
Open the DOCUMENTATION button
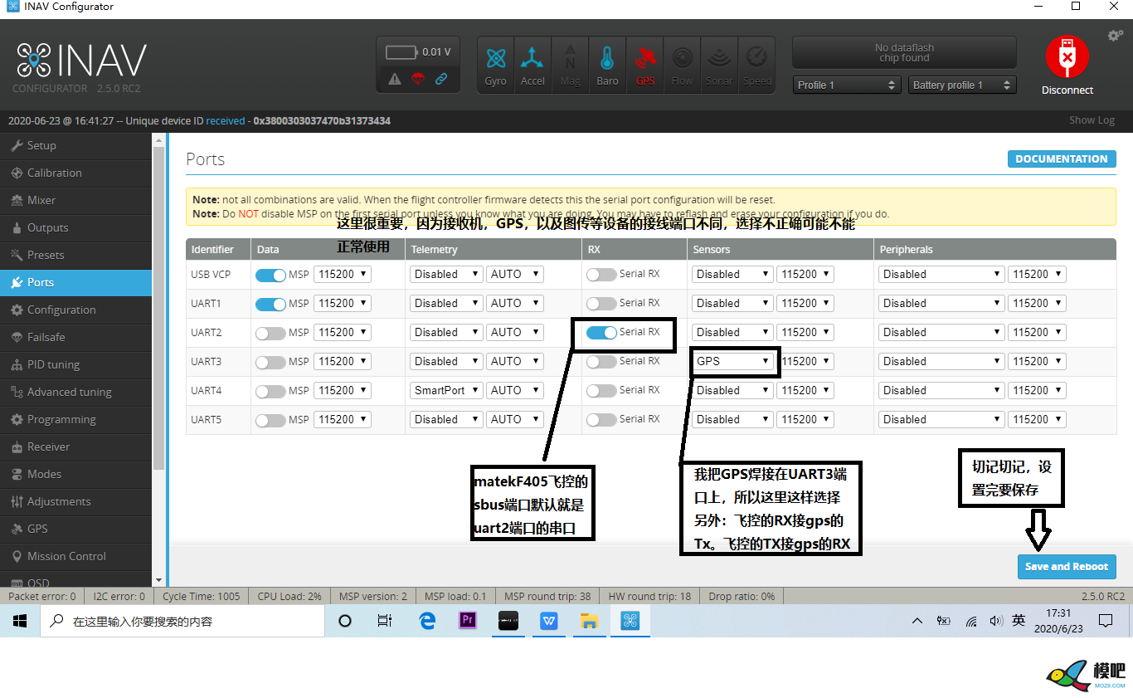[x=1062, y=159]
